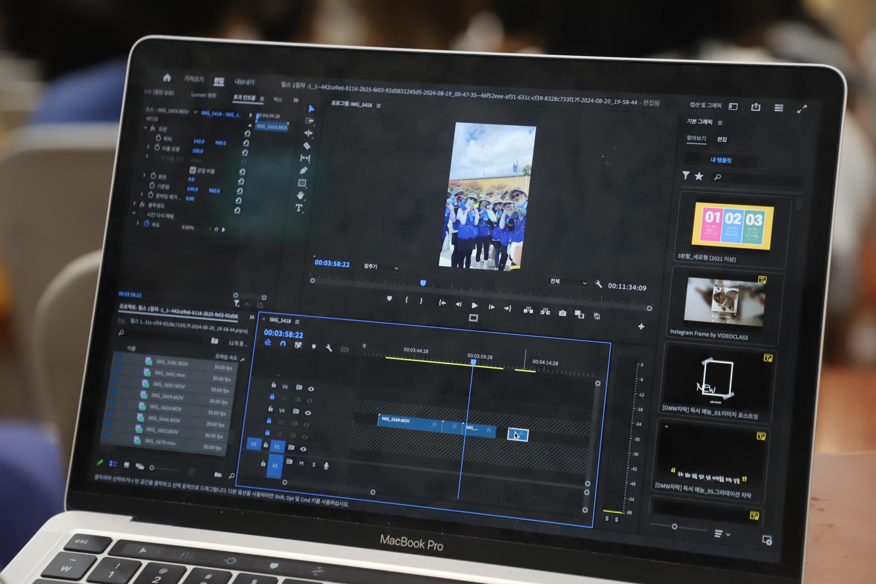The image size is (876, 584).
Task: Step back one frame
Action: tap(459, 304)
